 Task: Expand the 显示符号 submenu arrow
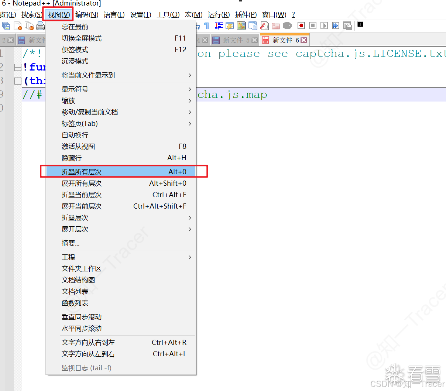(190, 89)
